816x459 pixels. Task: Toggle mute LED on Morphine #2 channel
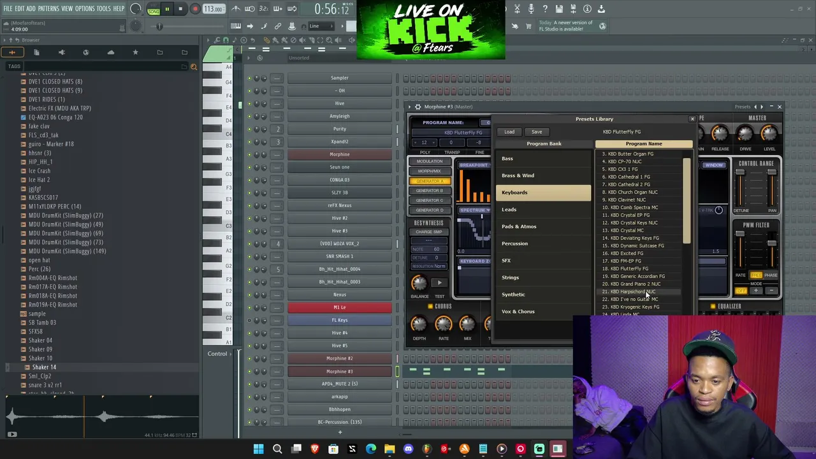pos(249,358)
